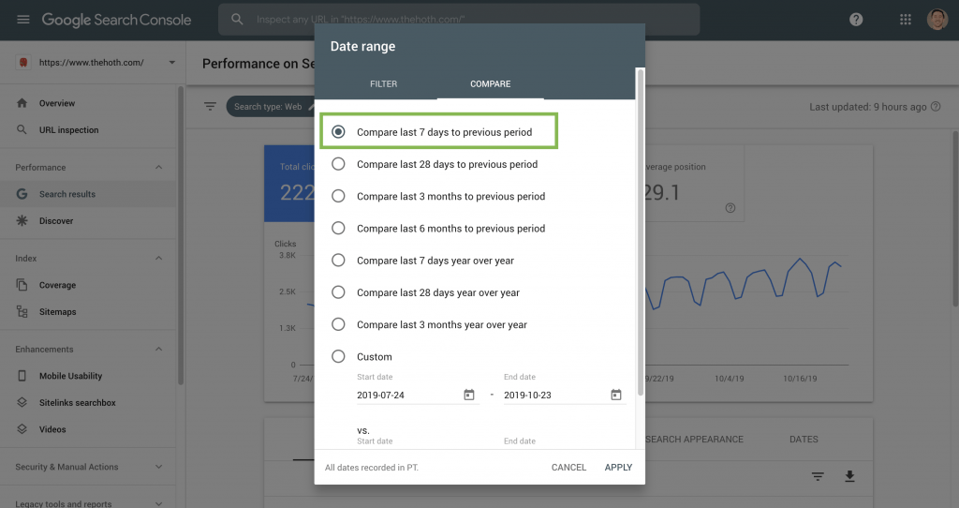
Task: Click the CANCEL button
Action: coord(568,467)
